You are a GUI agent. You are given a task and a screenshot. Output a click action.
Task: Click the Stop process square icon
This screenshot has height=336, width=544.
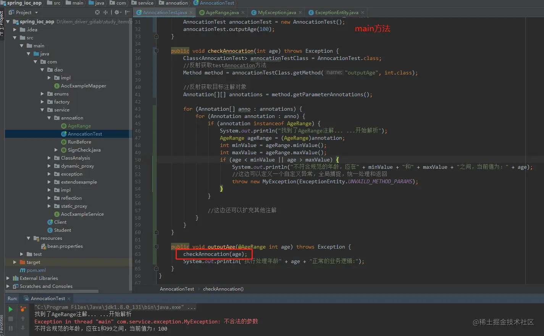click(x=11, y=319)
